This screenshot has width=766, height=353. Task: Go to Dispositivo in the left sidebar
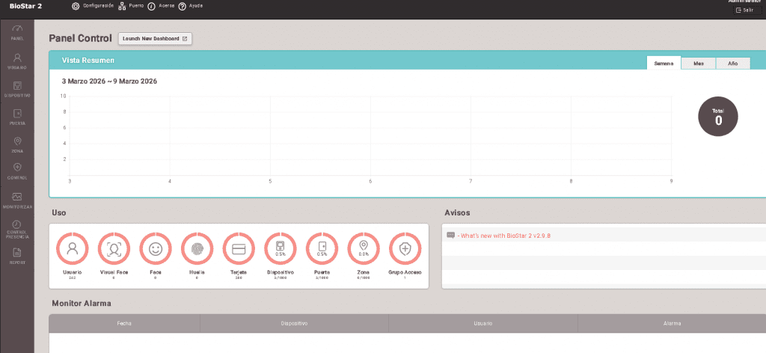(x=16, y=89)
